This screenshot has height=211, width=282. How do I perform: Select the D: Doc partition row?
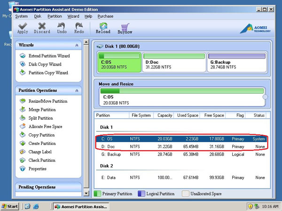click(x=181, y=147)
